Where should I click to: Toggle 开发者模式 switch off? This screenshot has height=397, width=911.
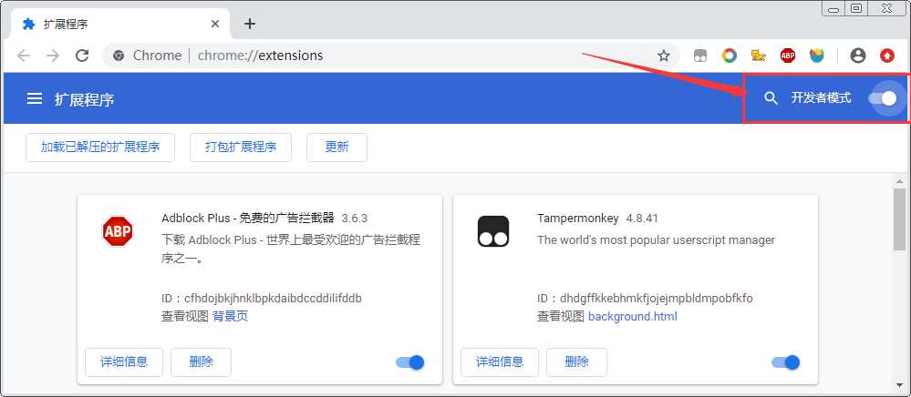(883, 98)
